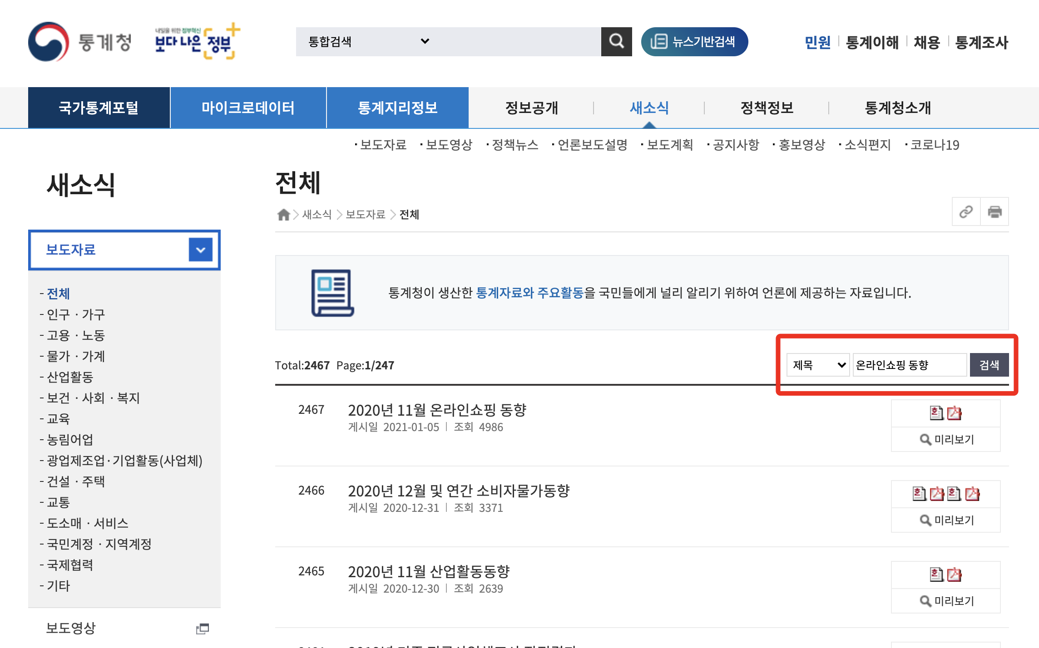Expand the 보도자료 sidebar chevron
1039x648 pixels.
[200, 250]
